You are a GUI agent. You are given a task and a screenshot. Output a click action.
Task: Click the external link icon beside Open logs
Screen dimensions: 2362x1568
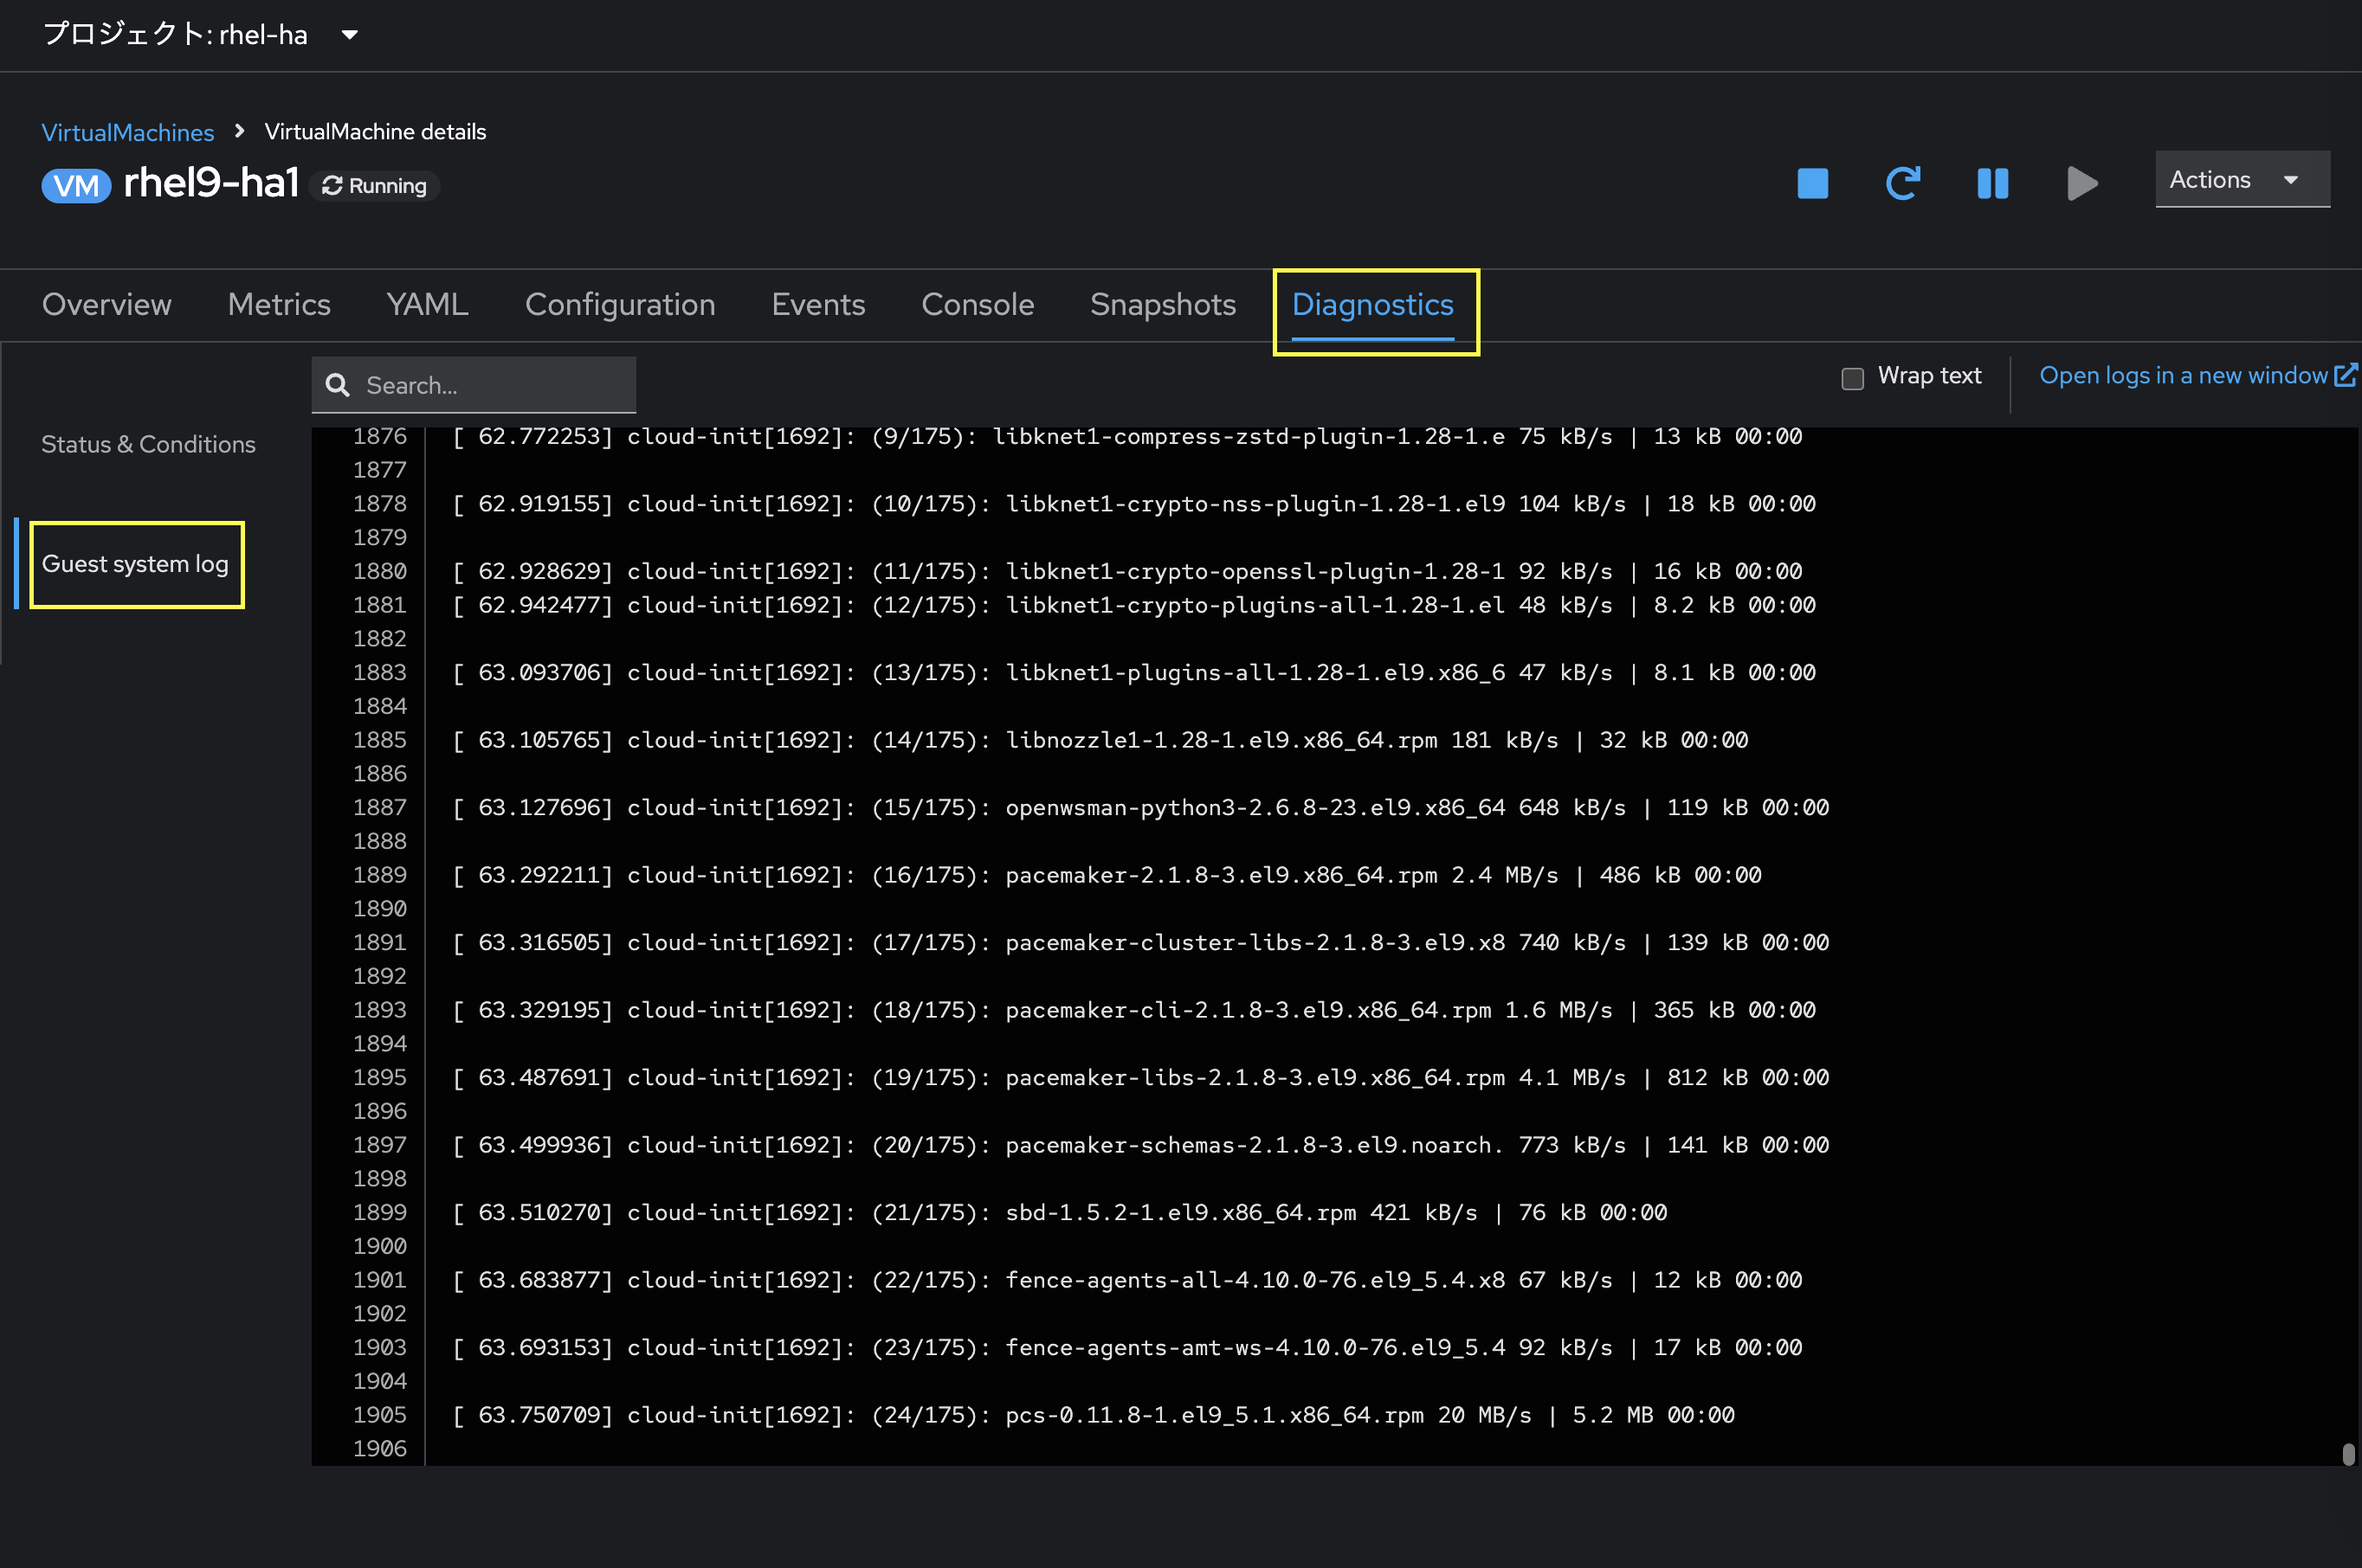click(x=2347, y=375)
